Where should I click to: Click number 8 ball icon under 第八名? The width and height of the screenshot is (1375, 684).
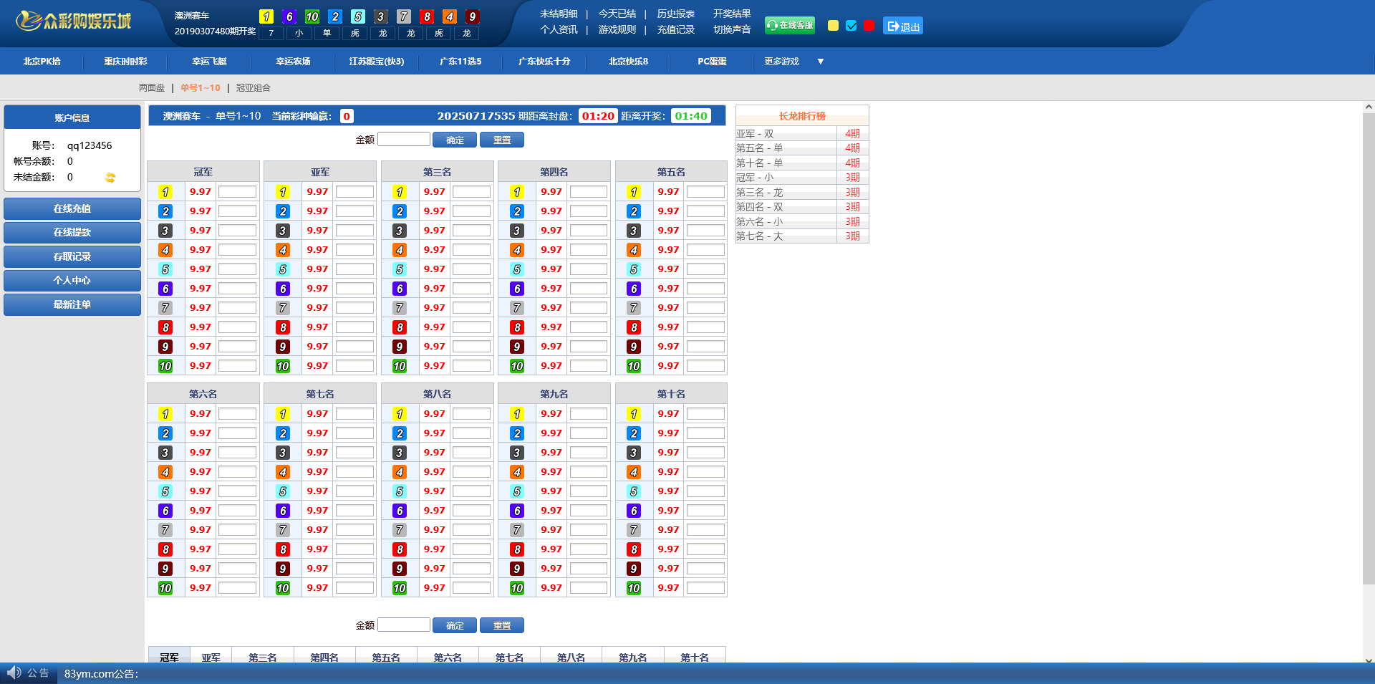point(400,549)
